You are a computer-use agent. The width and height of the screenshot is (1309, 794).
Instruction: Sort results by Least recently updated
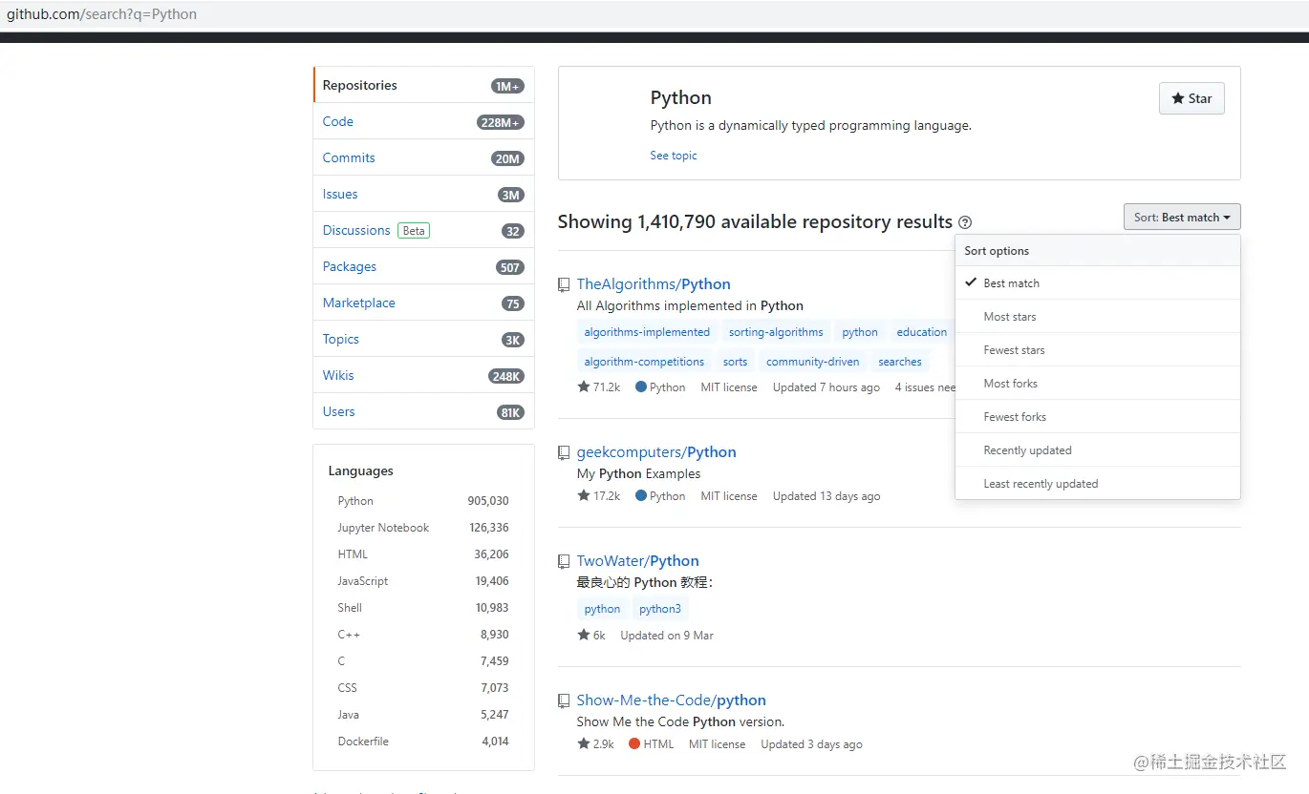1097,484
